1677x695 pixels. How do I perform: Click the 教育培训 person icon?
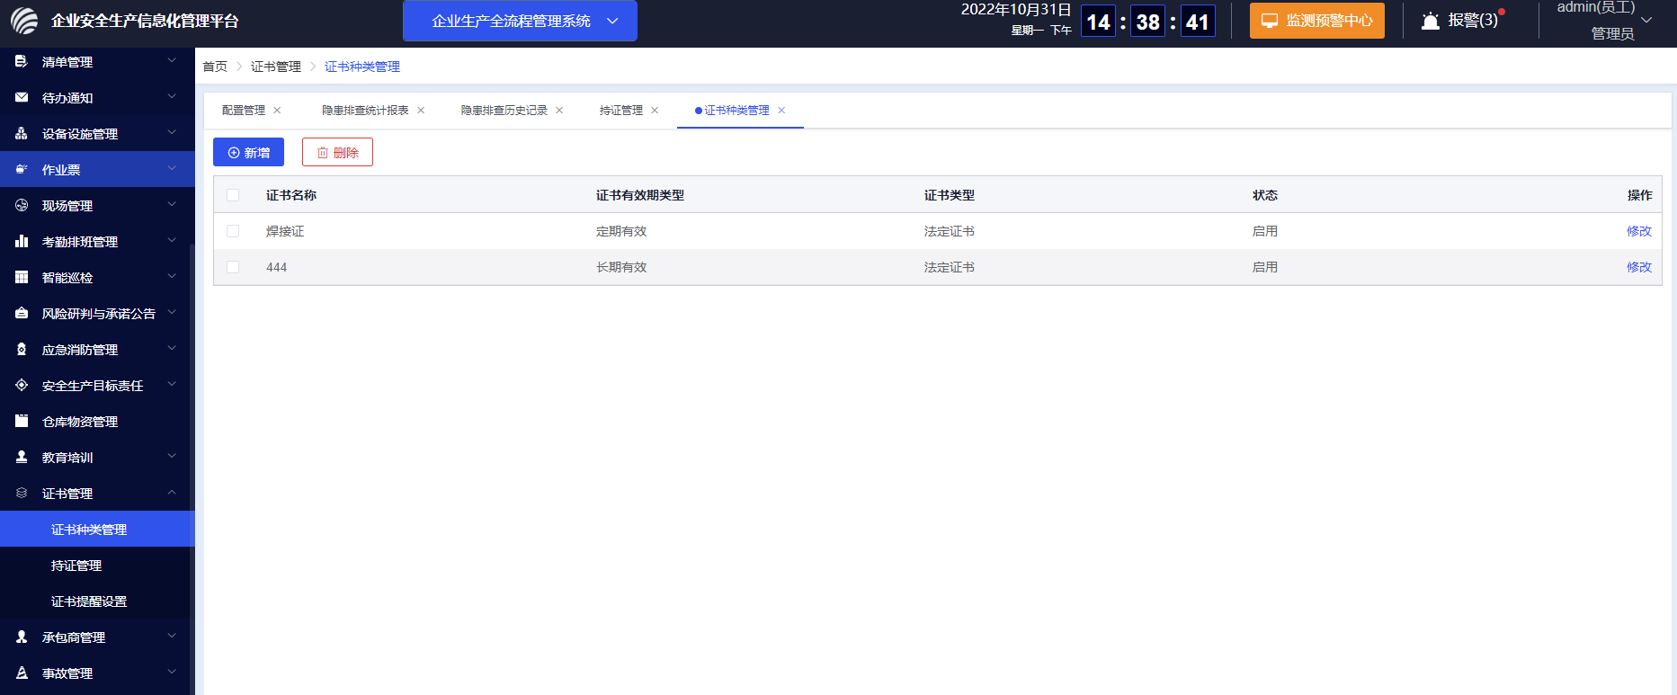[x=22, y=457]
